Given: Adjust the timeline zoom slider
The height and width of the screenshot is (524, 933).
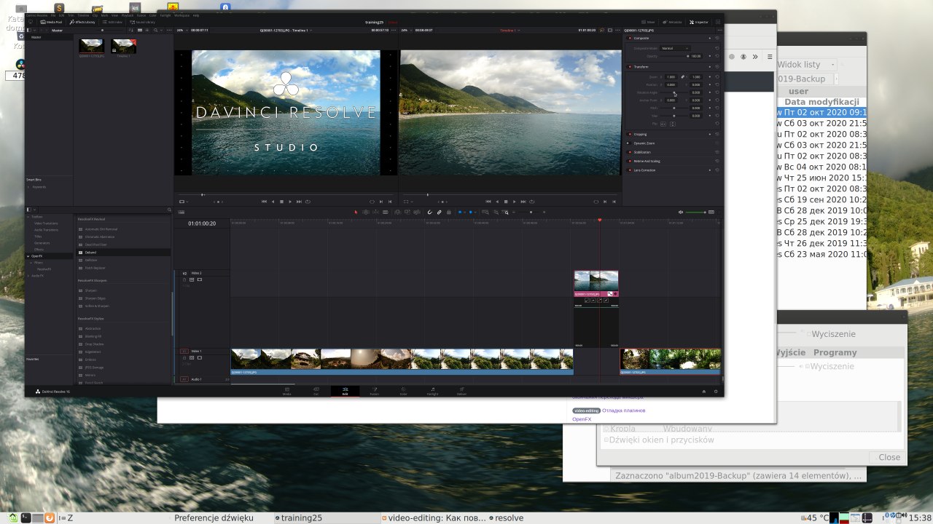Looking at the screenshot, I should point(528,213).
